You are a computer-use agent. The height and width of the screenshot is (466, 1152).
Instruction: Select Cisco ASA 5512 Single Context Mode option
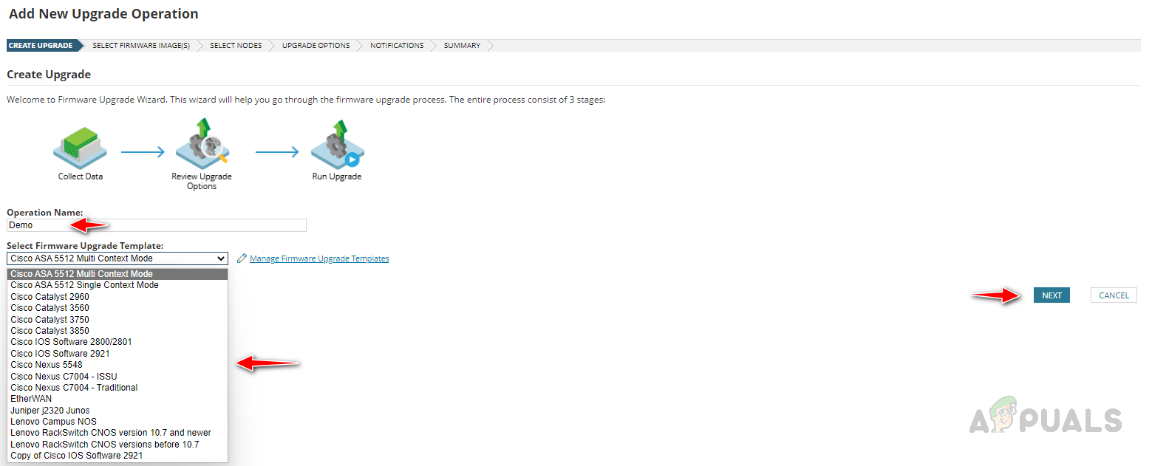117,285
